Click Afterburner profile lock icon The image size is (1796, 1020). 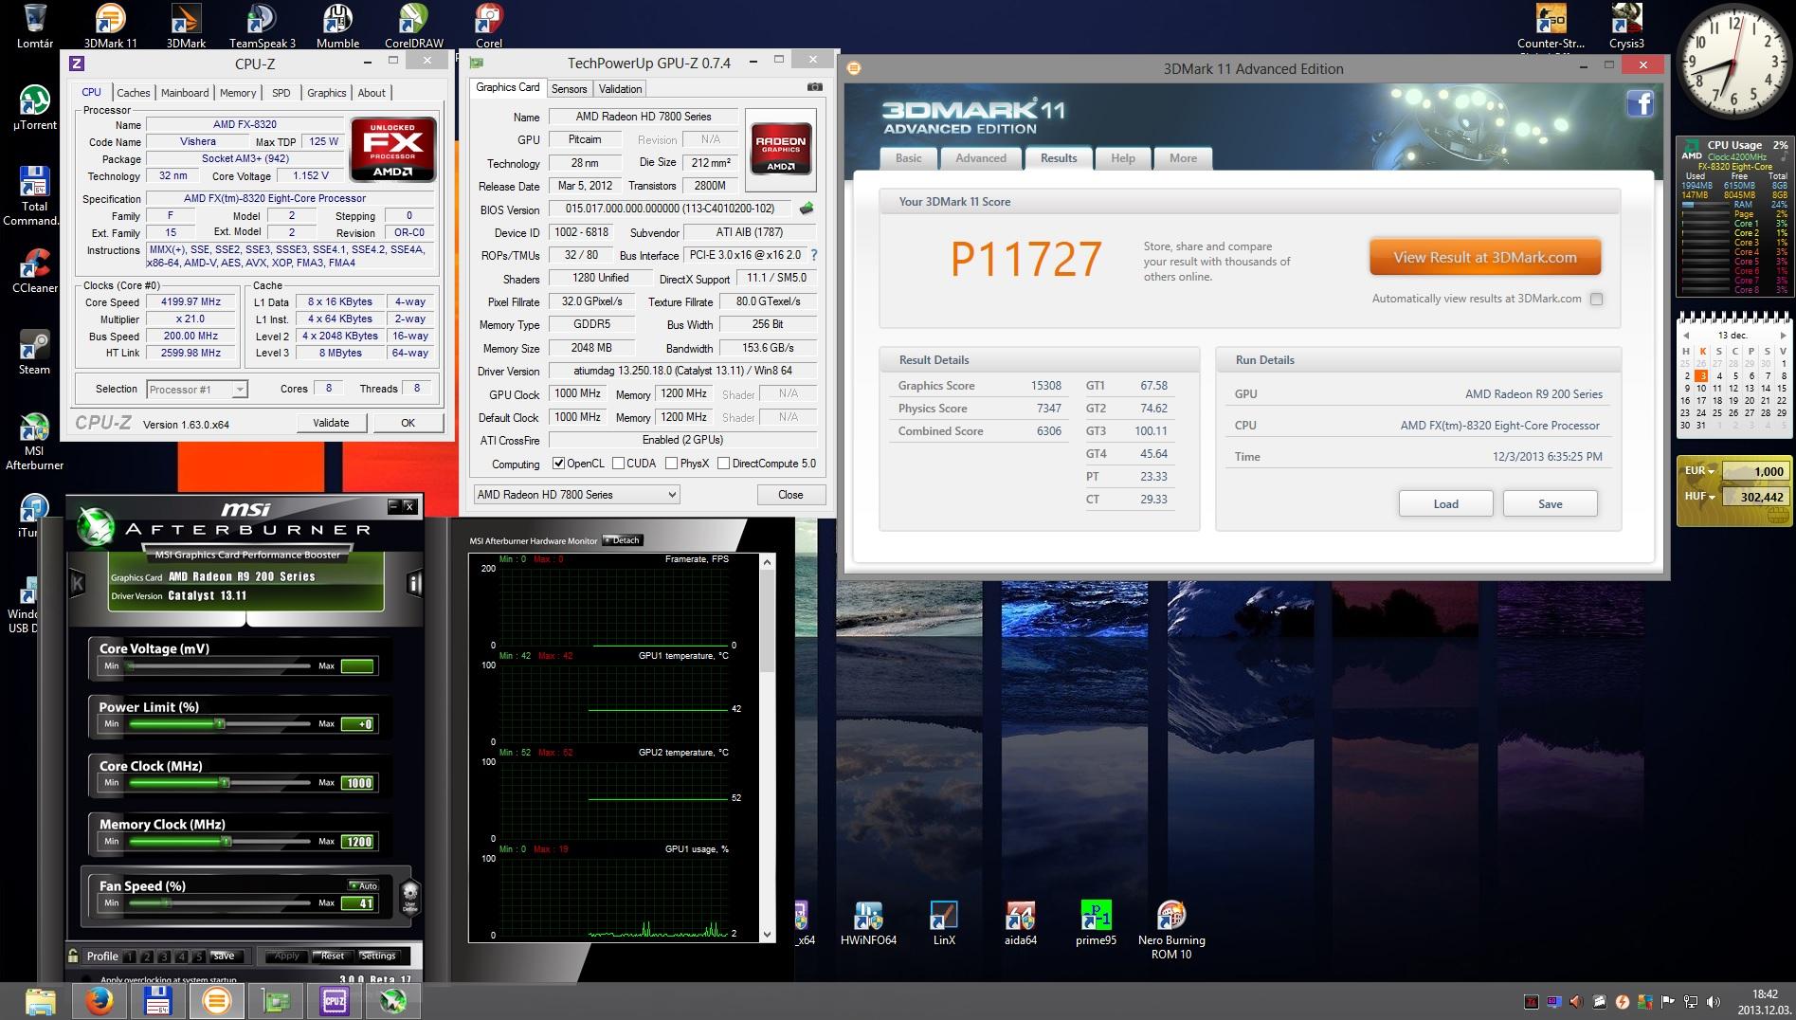point(73,956)
